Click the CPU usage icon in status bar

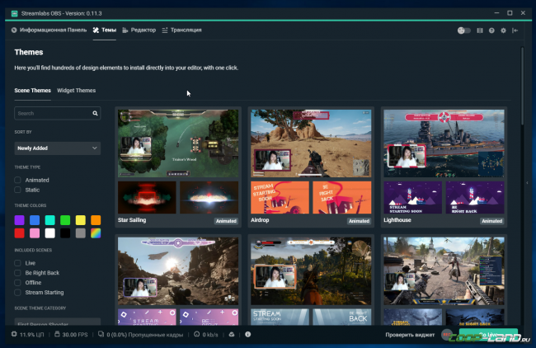tap(14, 334)
